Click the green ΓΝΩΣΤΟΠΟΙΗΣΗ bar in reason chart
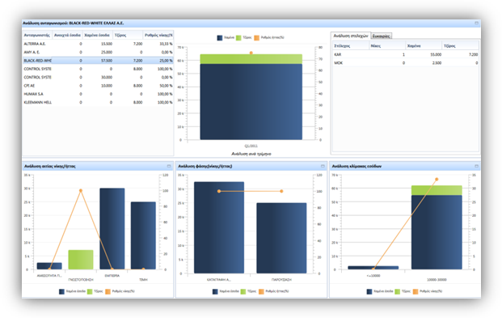 point(81,260)
